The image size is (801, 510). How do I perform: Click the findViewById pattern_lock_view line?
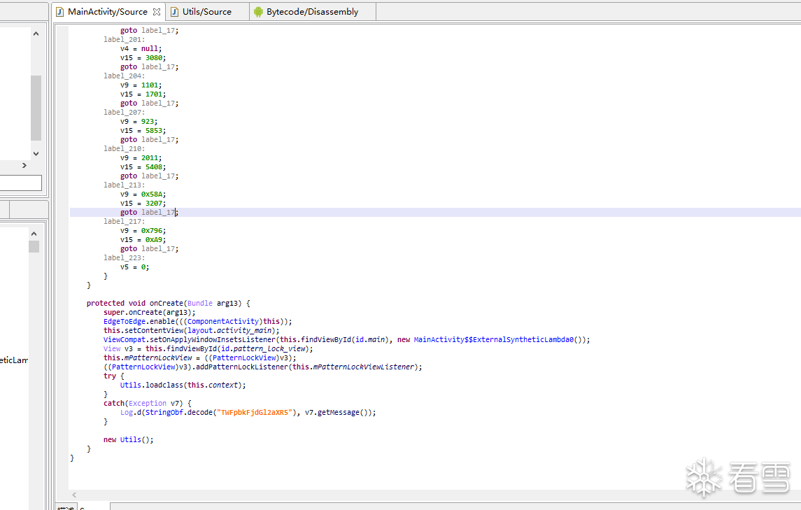click(x=208, y=348)
